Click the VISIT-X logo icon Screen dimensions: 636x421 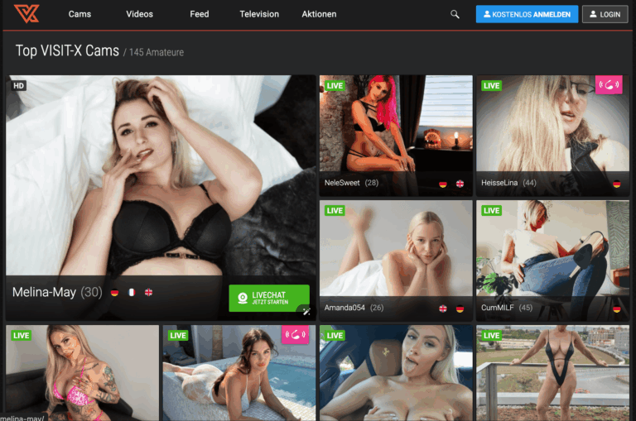coord(26,14)
